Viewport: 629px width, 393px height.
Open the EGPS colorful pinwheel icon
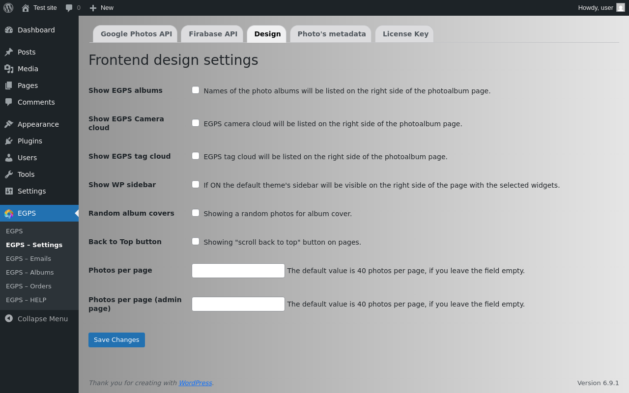(x=9, y=213)
